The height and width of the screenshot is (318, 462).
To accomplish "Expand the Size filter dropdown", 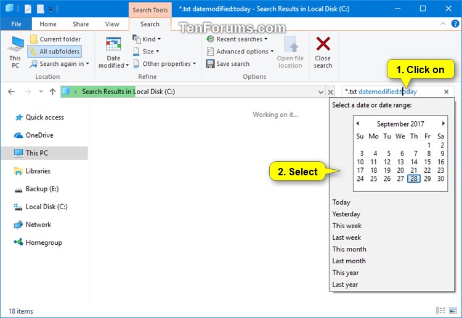I will coord(146,52).
